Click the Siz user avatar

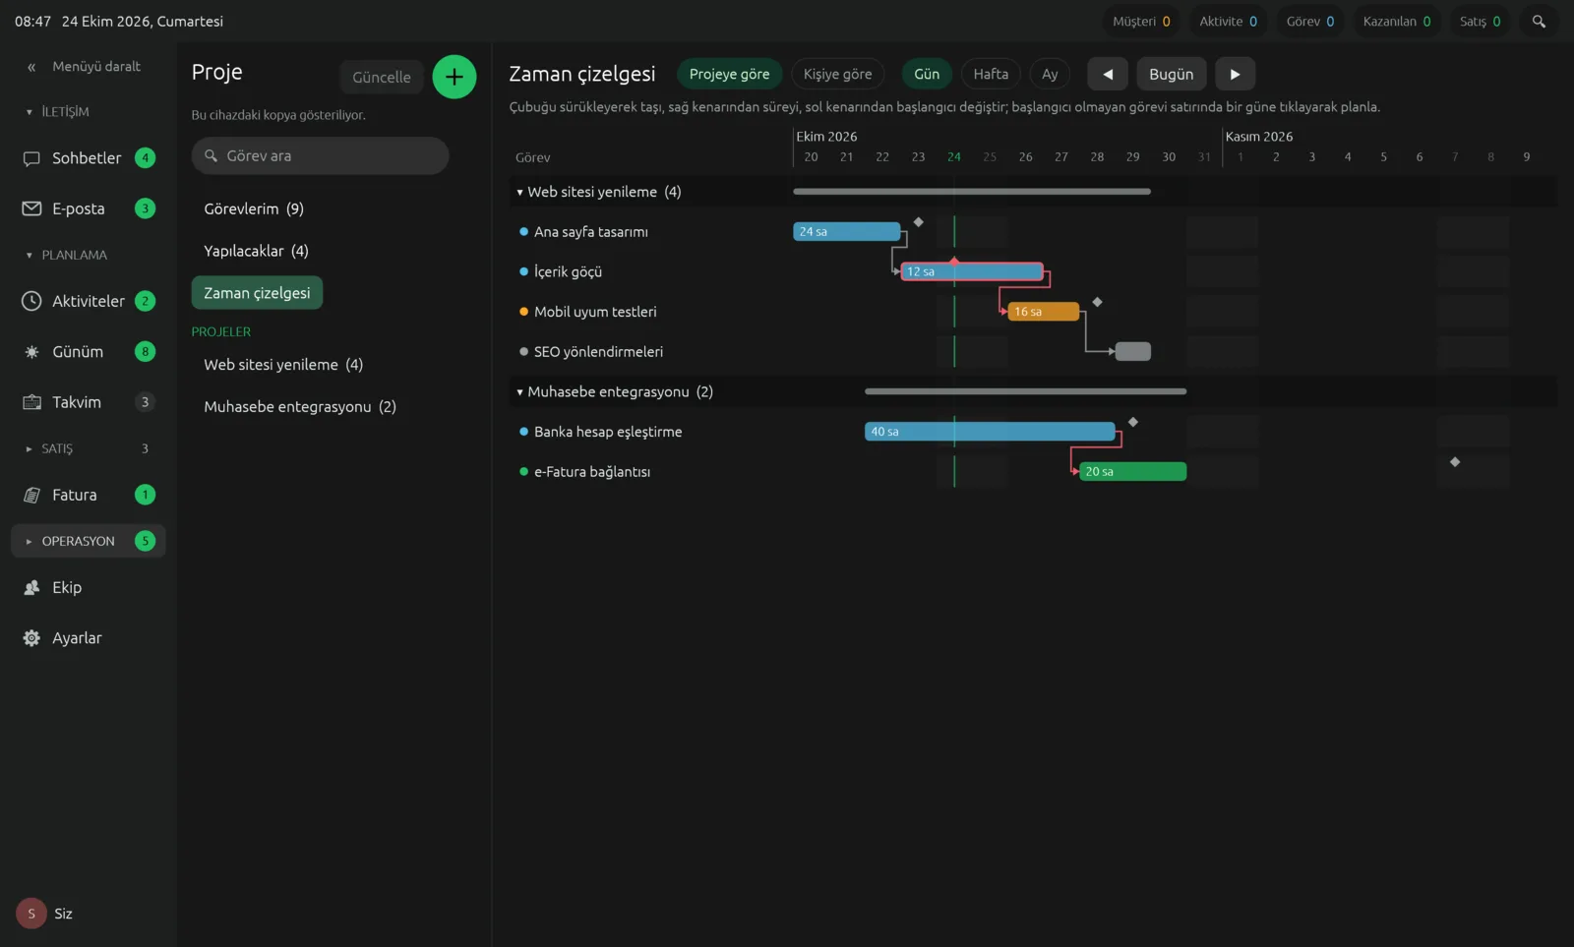click(x=31, y=914)
